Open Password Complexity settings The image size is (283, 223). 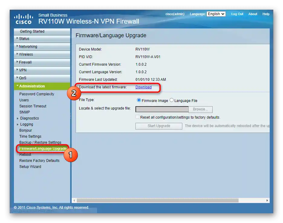point(37,94)
